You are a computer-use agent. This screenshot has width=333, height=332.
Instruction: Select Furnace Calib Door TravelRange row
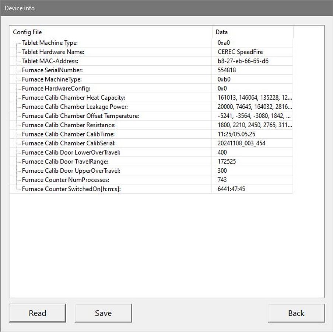point(65,162)
